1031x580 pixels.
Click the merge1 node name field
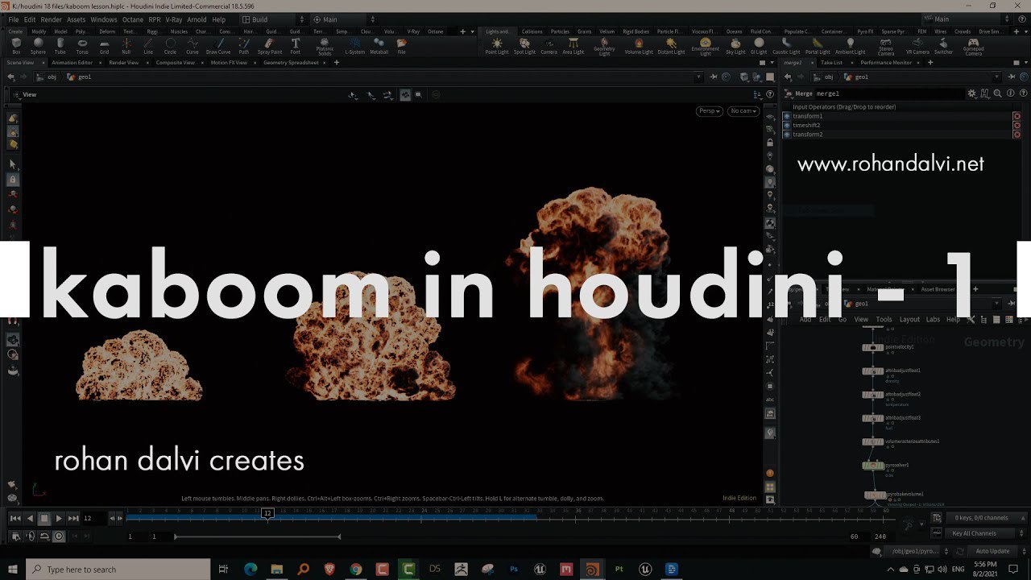tap(890, 93)
